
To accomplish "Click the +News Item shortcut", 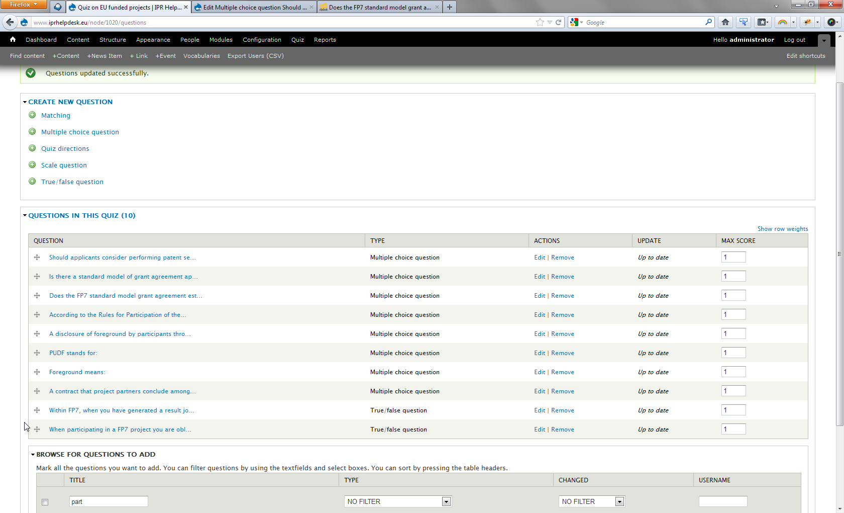I will 104,56.
